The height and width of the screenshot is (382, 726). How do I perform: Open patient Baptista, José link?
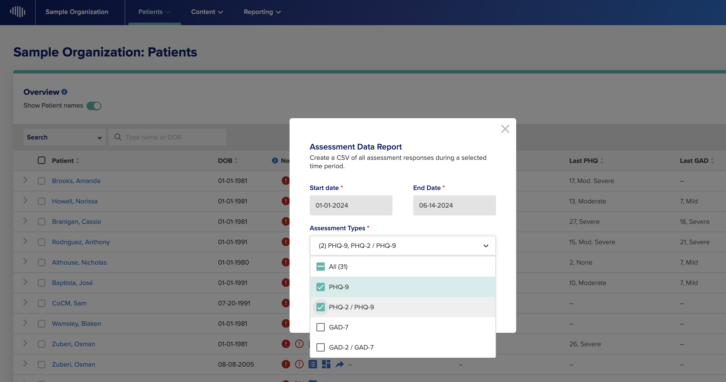tap(72, 283)
